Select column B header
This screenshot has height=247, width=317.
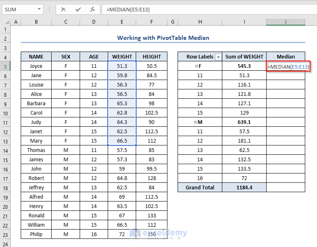36,22
